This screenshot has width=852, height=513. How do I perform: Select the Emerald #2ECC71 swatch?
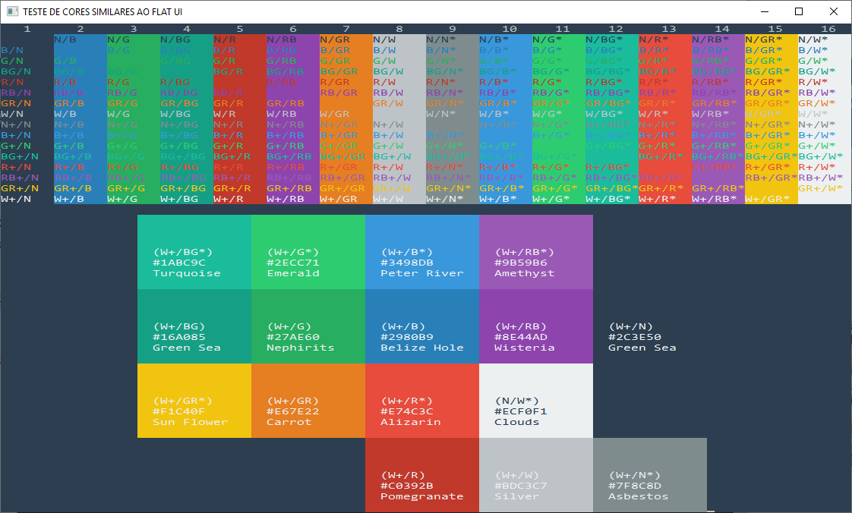308,252
